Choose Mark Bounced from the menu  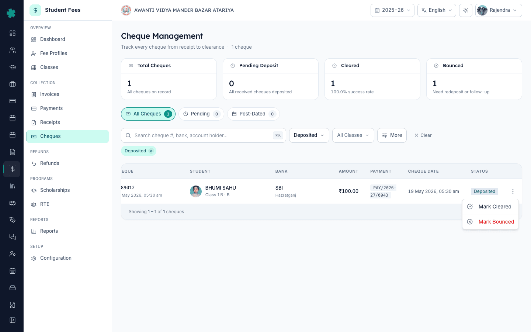(x=490, y=222)
